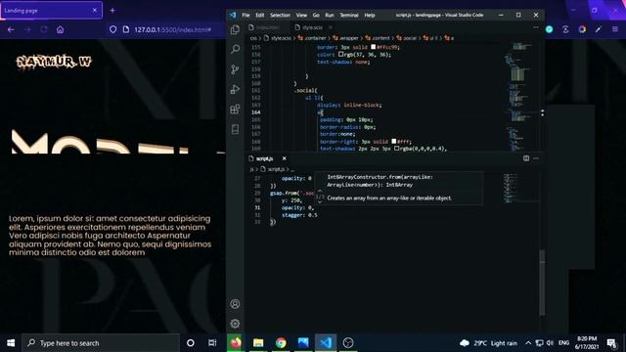Split the script.js editor group
This screenshot has height=352, width=626.
point(526,158)
